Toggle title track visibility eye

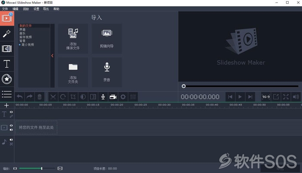[11, 112]
